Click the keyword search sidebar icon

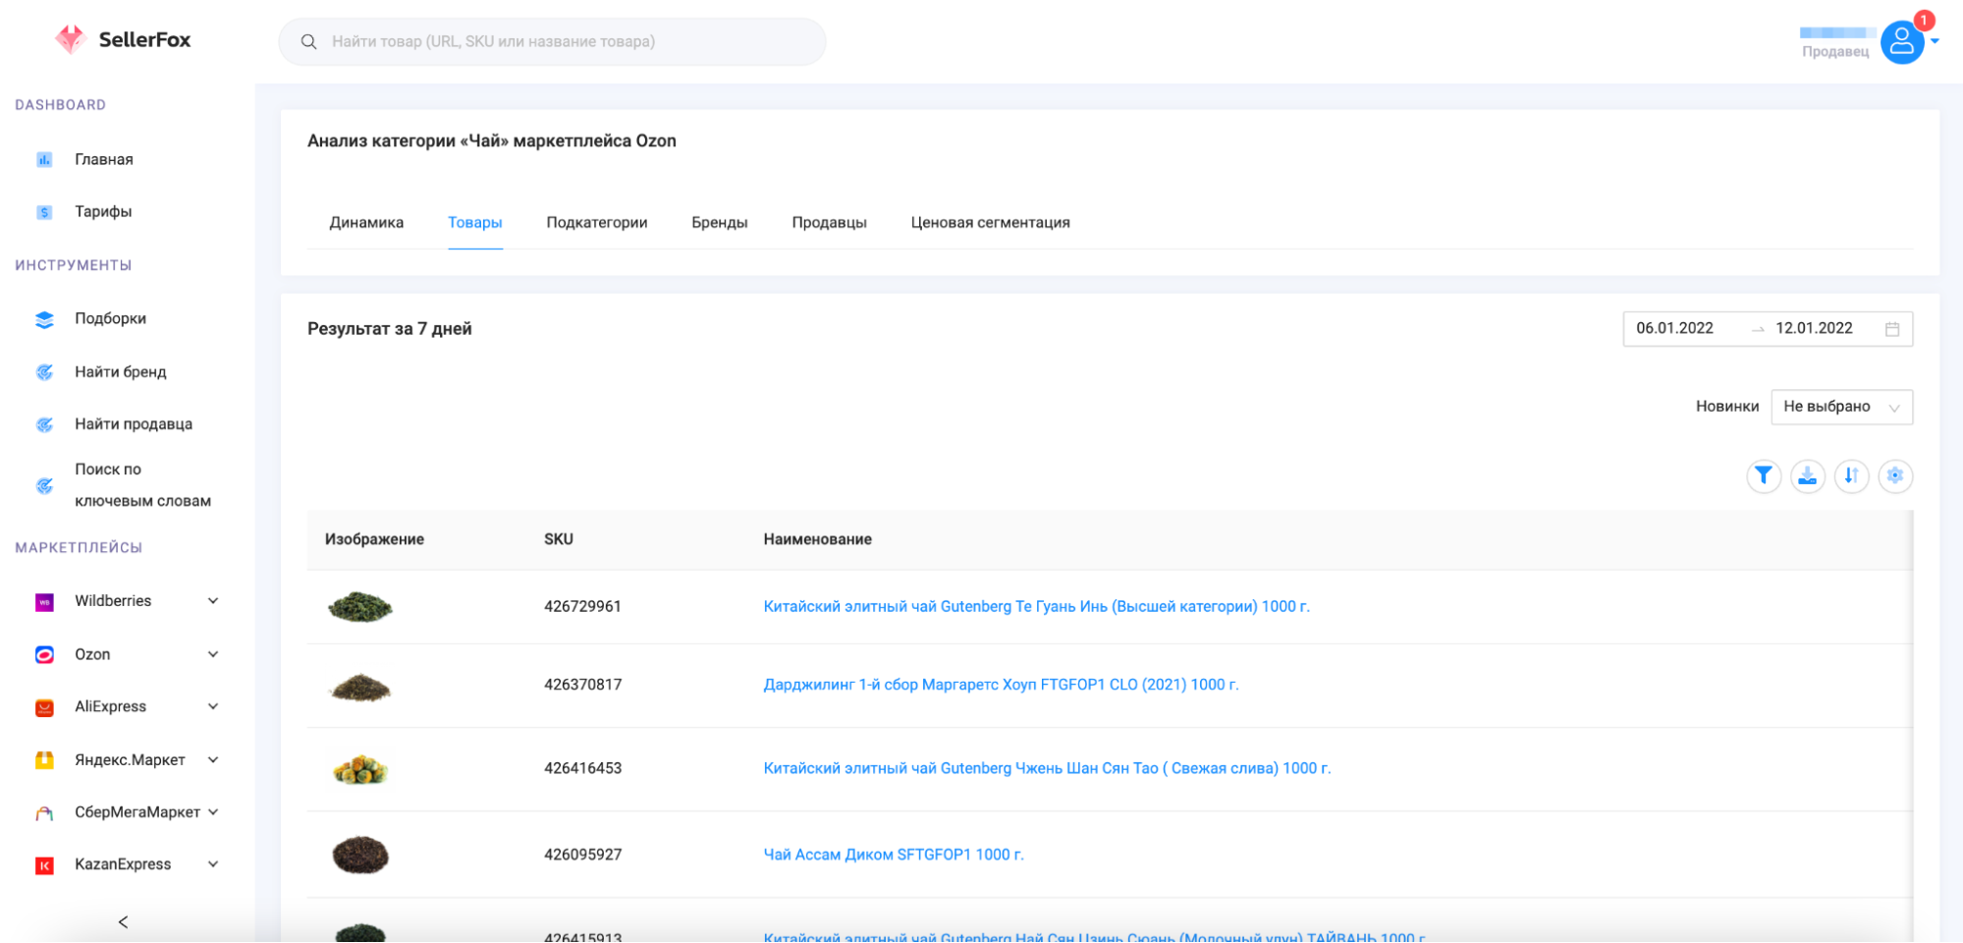(44, 485)
